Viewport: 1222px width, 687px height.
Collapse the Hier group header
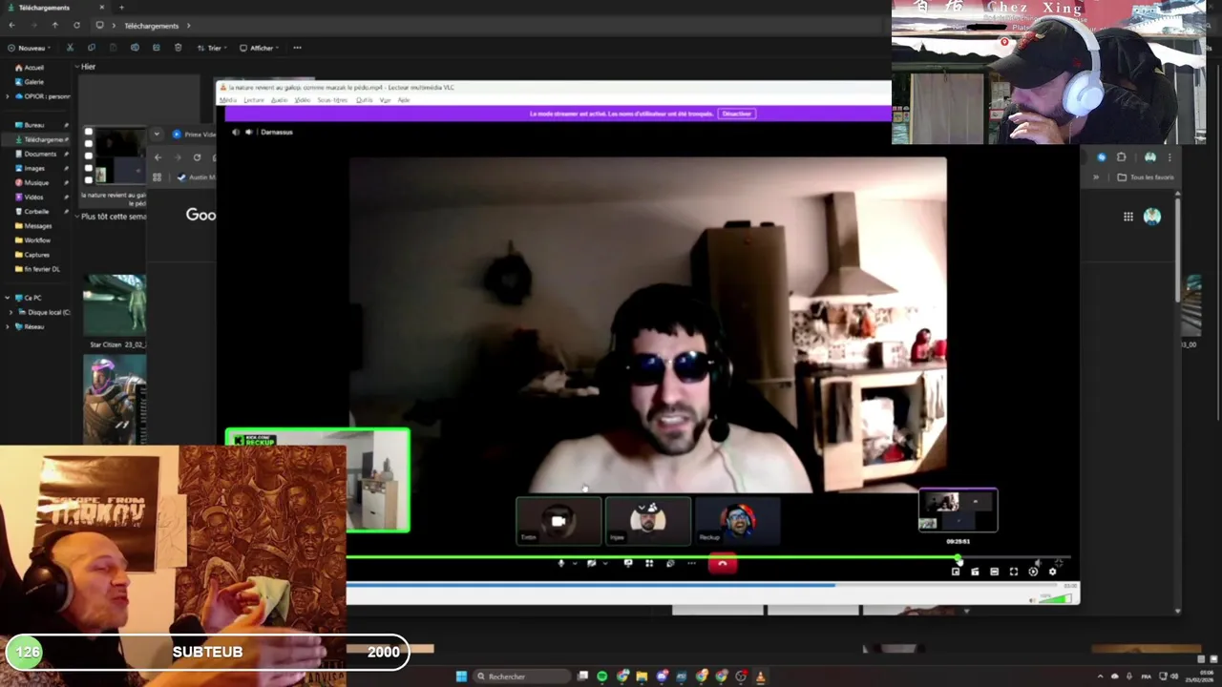click(x=77, y=67)
